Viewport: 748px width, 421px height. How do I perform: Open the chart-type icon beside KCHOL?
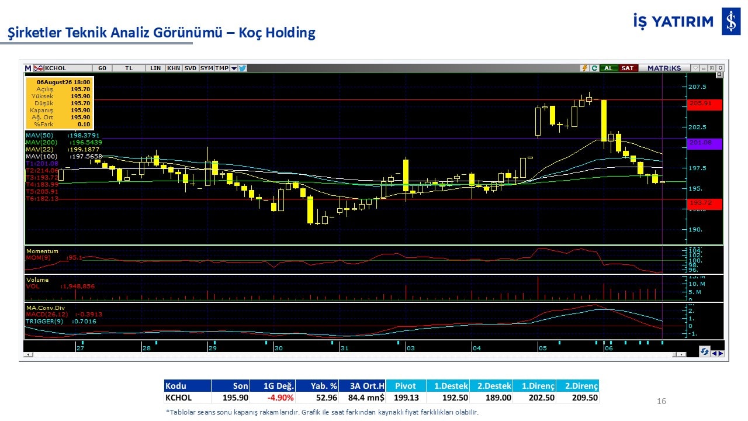(39, 68)
